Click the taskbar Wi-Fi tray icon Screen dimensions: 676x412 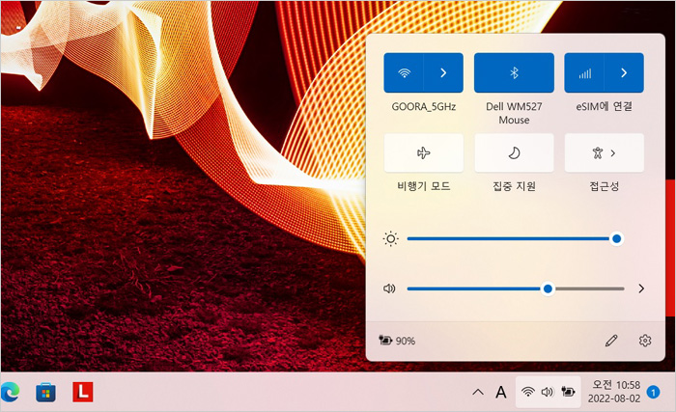527,392
